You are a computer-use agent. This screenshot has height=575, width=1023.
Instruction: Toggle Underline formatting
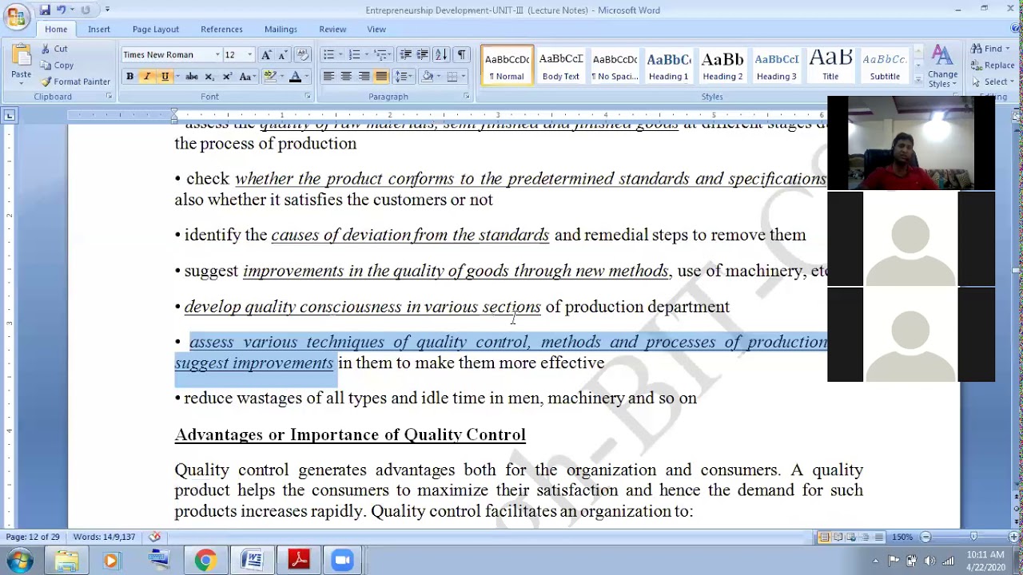(x=165, y=77)
